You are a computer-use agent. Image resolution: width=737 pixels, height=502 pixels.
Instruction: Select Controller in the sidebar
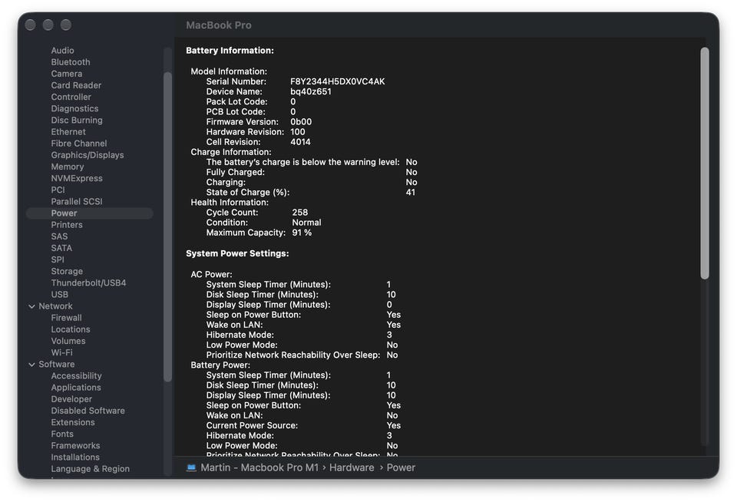coord(71,97)
